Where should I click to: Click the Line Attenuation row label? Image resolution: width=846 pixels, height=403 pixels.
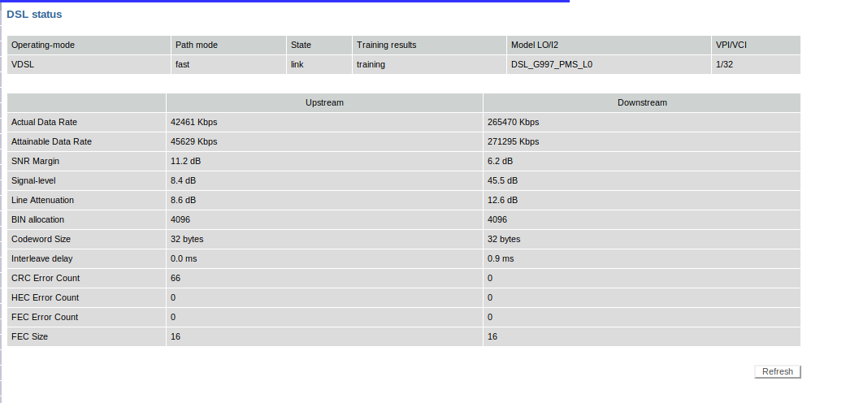click(42, 200)
